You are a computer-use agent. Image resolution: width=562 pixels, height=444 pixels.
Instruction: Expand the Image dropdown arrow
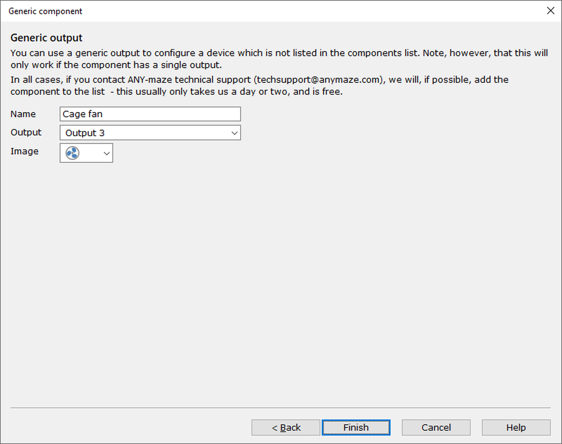[x=106, y=153]
